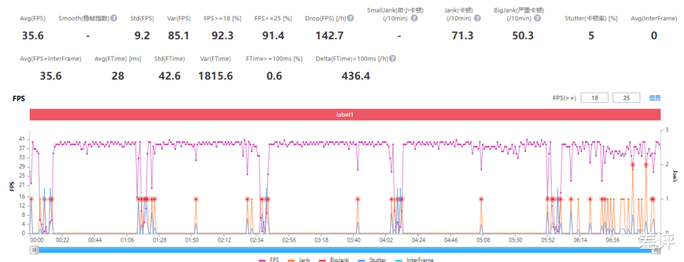684x262 pixels.
Task: Toggle FPS series in chart legend
Action: 269,260
